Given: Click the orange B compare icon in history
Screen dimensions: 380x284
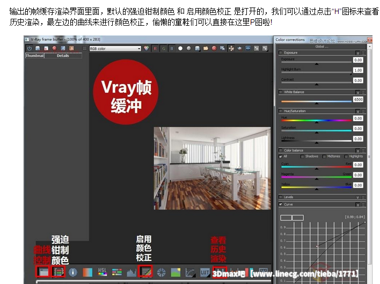Looking at the screenshot, I should [x=71, y=48].
